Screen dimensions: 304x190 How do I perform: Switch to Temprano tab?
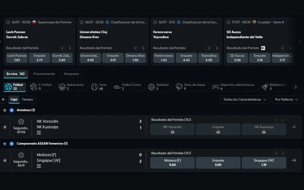click(71, 74)
